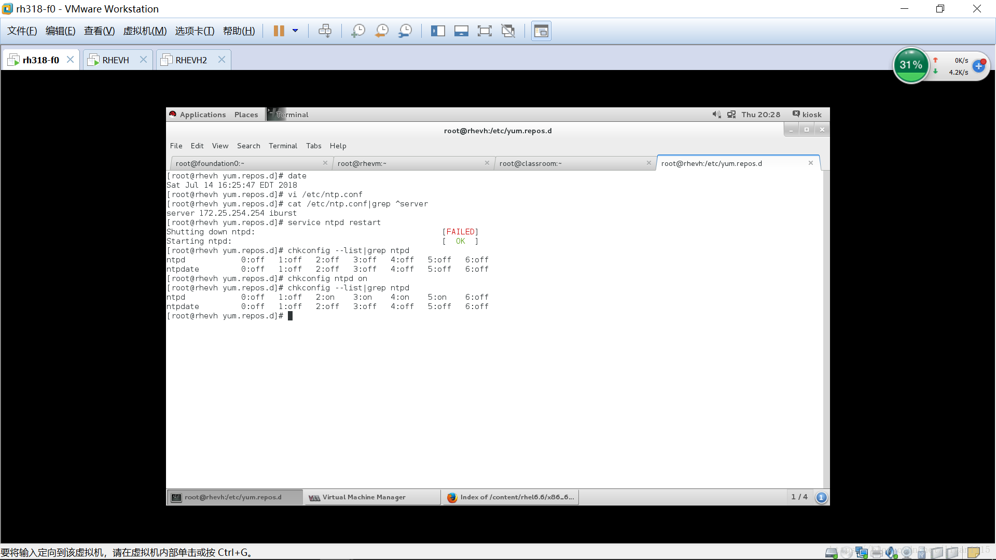The width and height of the screenshot is (996, 560).
Task: Close the RHEVH VM tab
Action: 144,60
